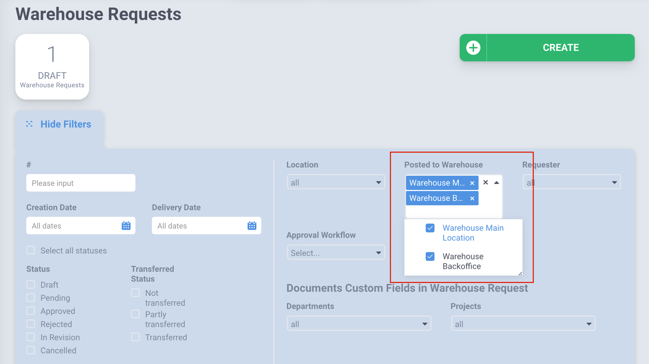Tick the Approved status checkbox

31,311
